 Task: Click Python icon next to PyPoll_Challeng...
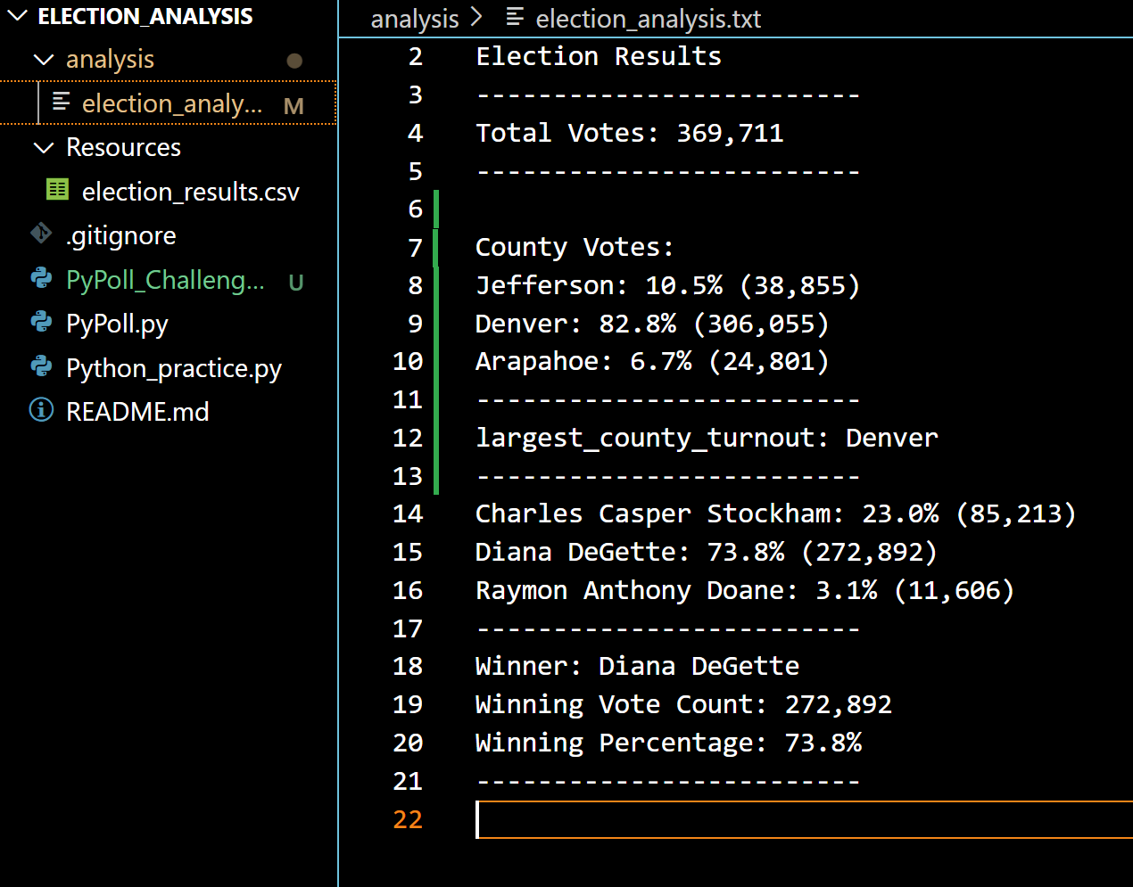tap(41, 278)
